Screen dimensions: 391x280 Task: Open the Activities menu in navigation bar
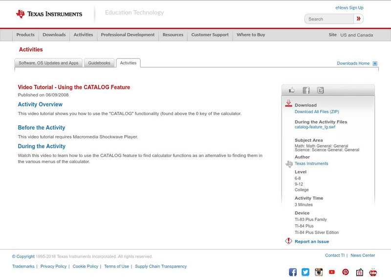(x=83, y=35)
